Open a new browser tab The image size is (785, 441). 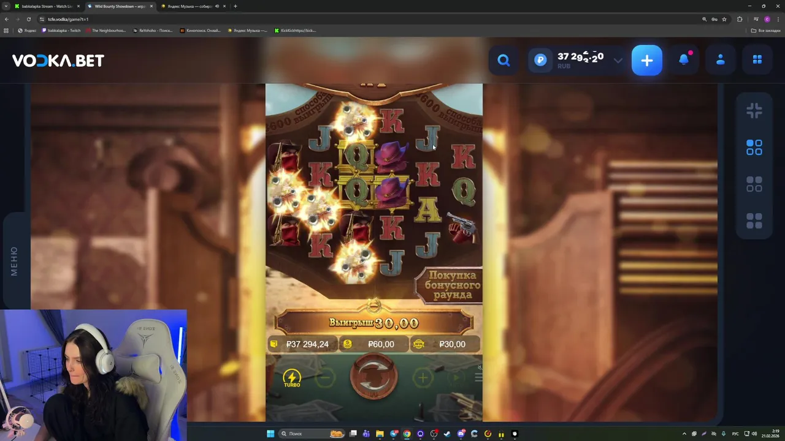[x=235, y=6]
